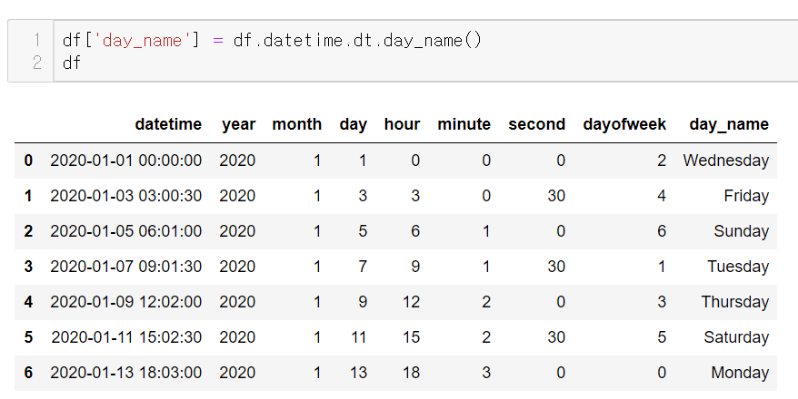Click the hour value 15 in Saturday row
Viewport: 798px width, 399px height.
411,337
